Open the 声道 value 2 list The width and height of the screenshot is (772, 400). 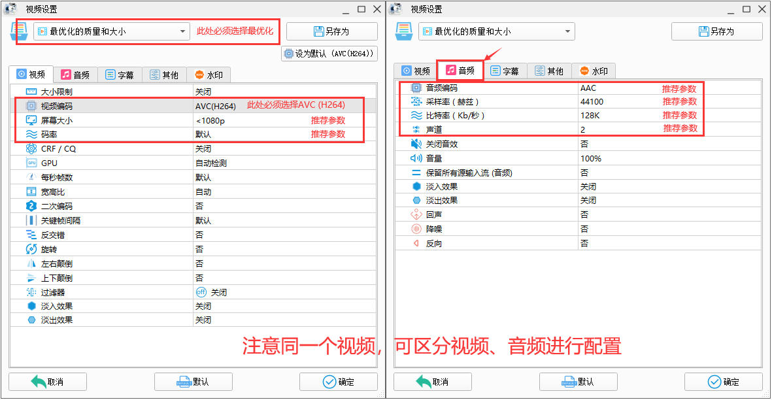click(x=583, y=129)
